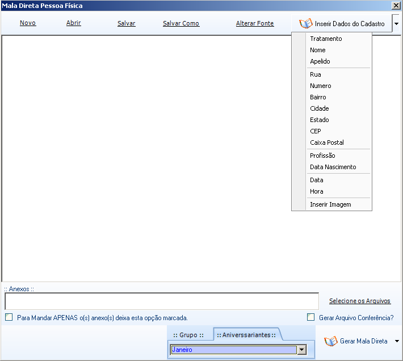
Task: Click the Selecione os Arquivos link
Action: (360, 301)
